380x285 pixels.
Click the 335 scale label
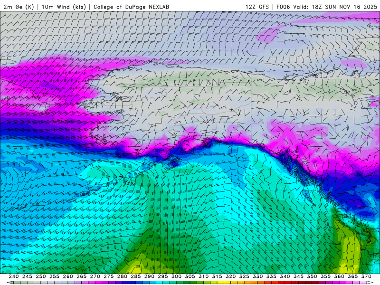(x=271, y=276)
